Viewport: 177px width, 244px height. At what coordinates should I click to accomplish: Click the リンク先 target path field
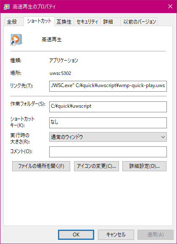(108, 86)
